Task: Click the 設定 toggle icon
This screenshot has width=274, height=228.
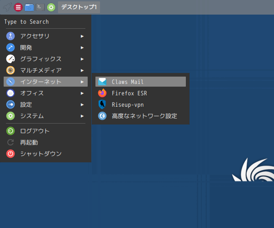Action: [x=11, y=104]
